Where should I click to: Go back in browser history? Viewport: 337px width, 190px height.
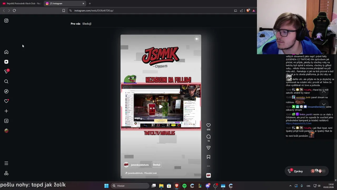pyautogui.click(x=4, y=11)
